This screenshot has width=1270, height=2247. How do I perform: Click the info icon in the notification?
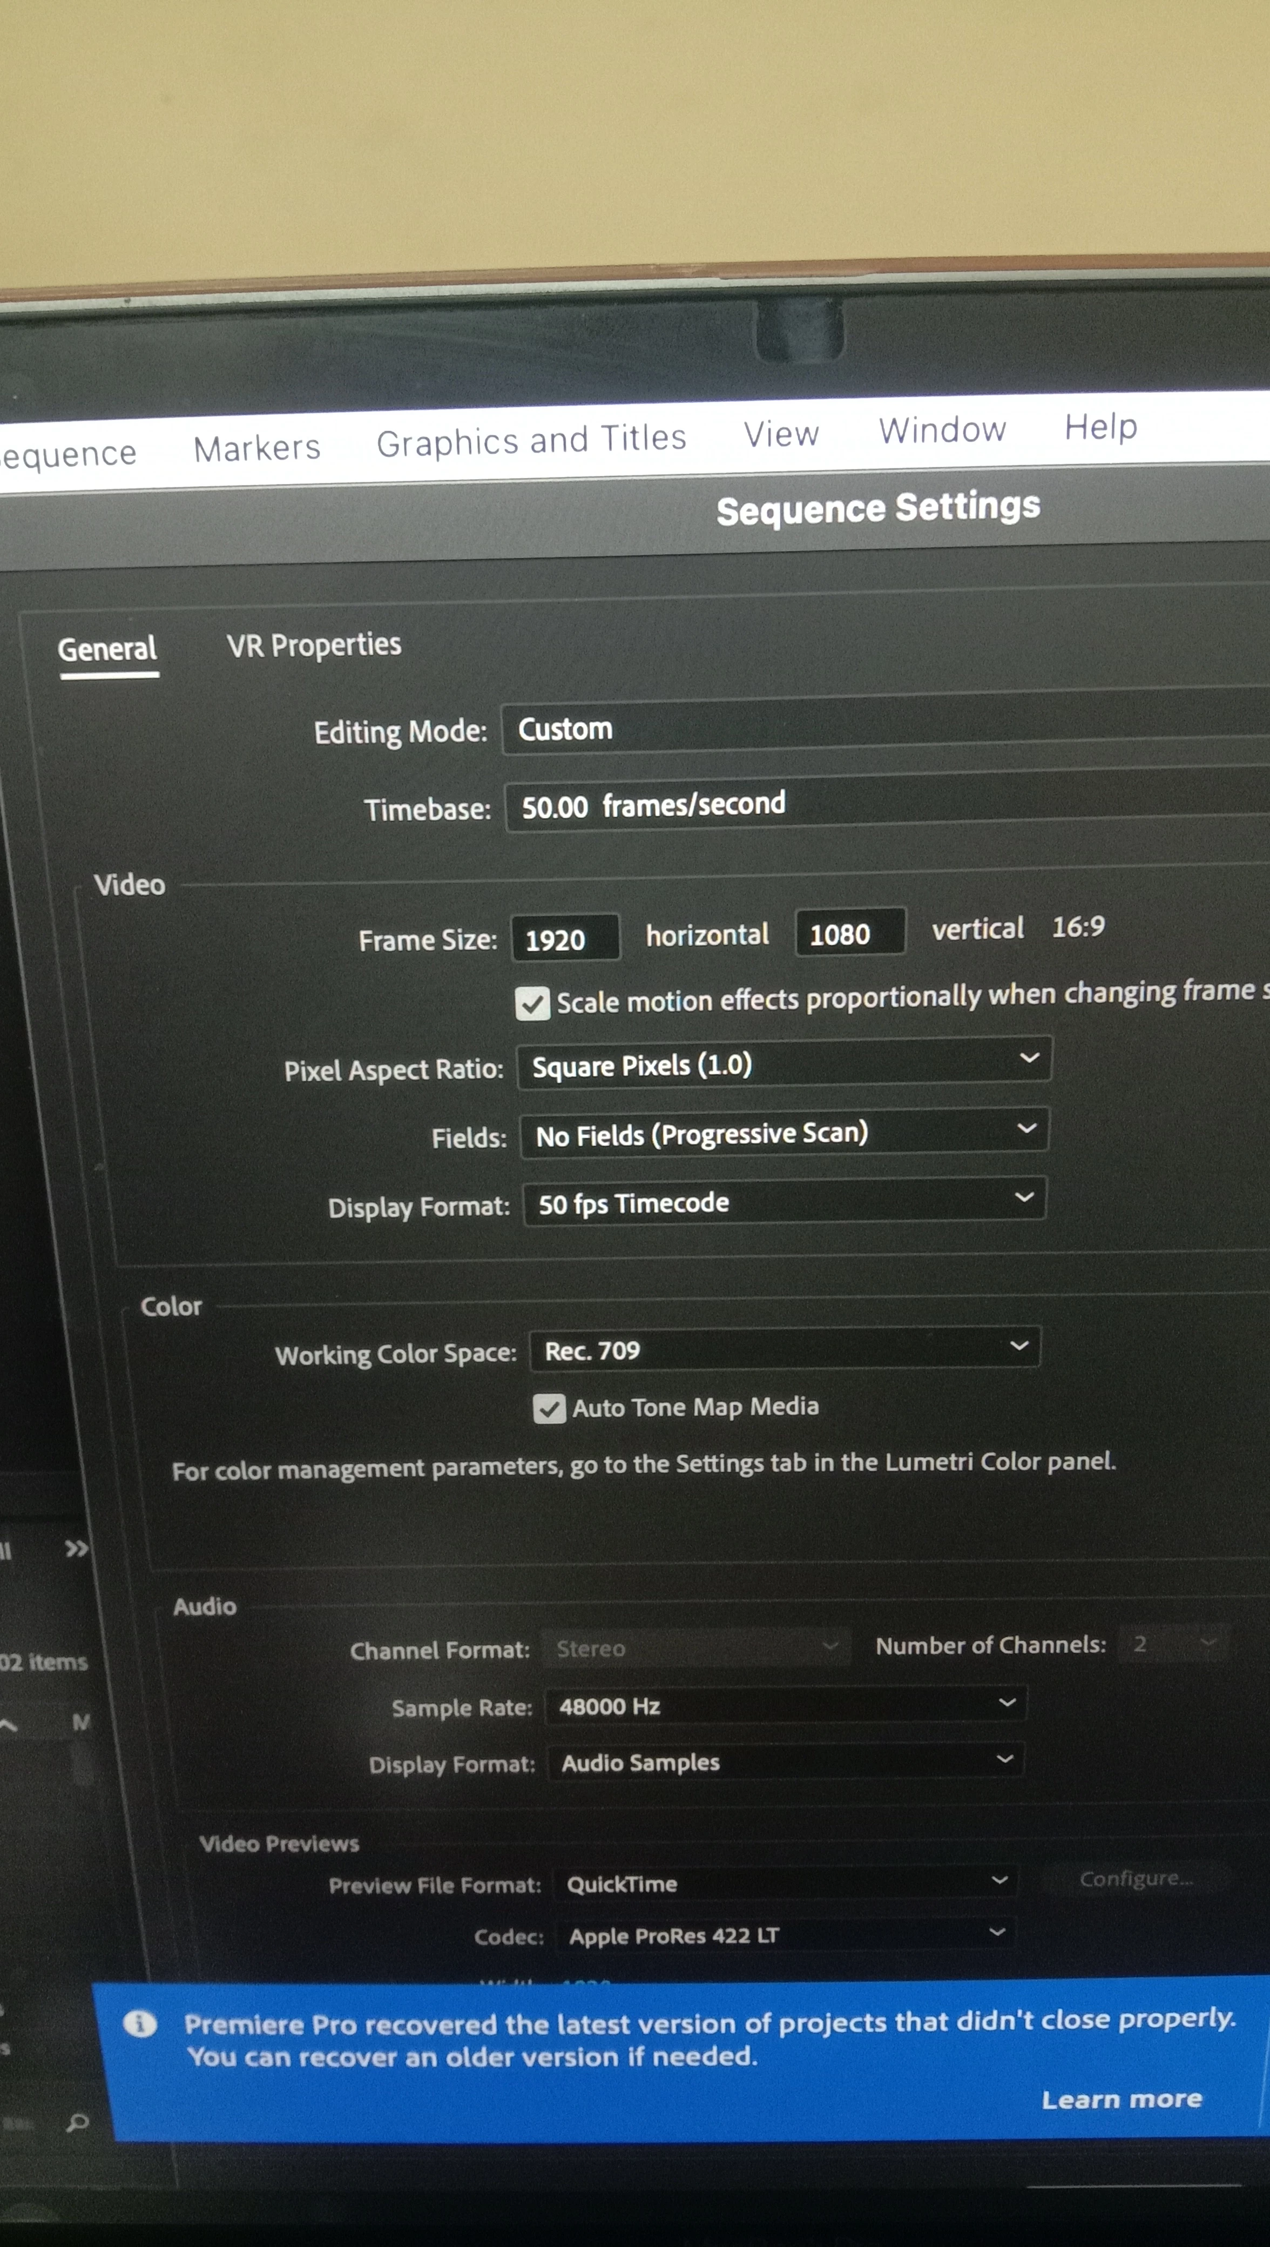coord(139,2023)
